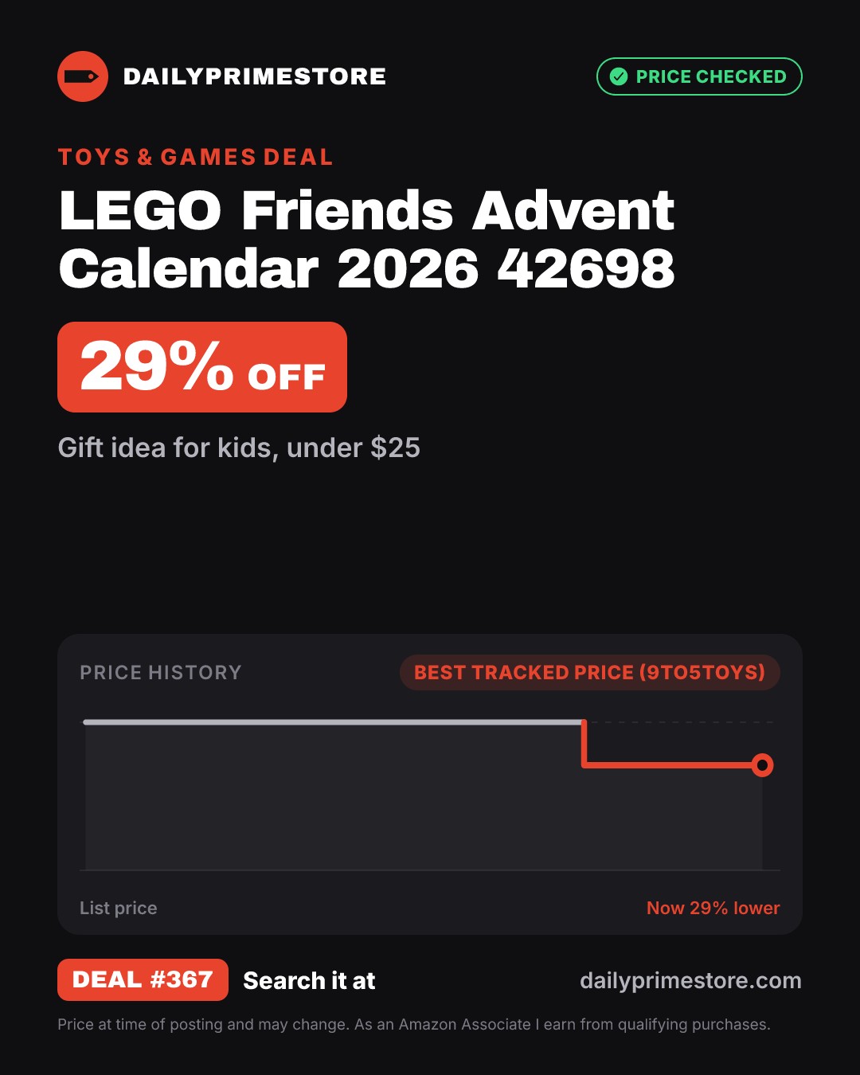Click the gray list price line in chart
The width and height of the screenshot is (860, 1075).
coord(333,722)
